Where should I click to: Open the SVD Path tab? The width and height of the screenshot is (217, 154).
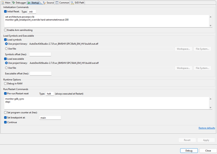[78, 2]
